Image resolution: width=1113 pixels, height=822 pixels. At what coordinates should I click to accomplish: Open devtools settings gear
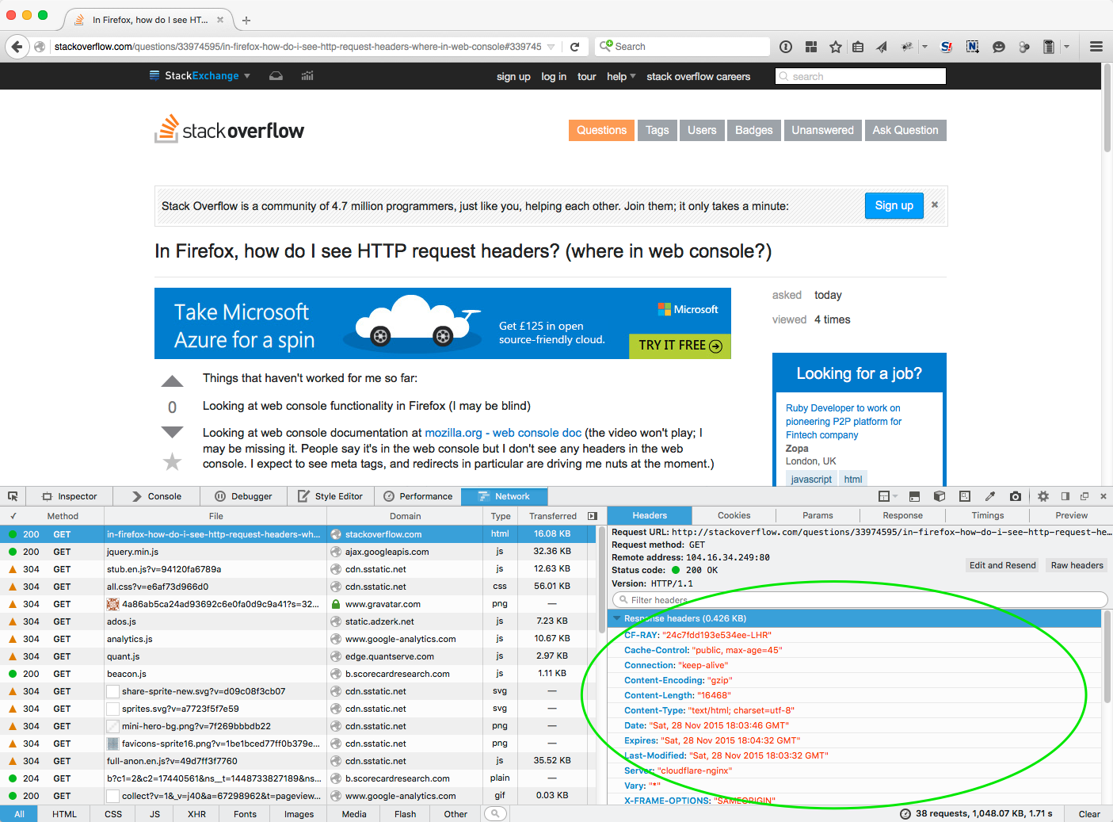[x=1043, y=496]
